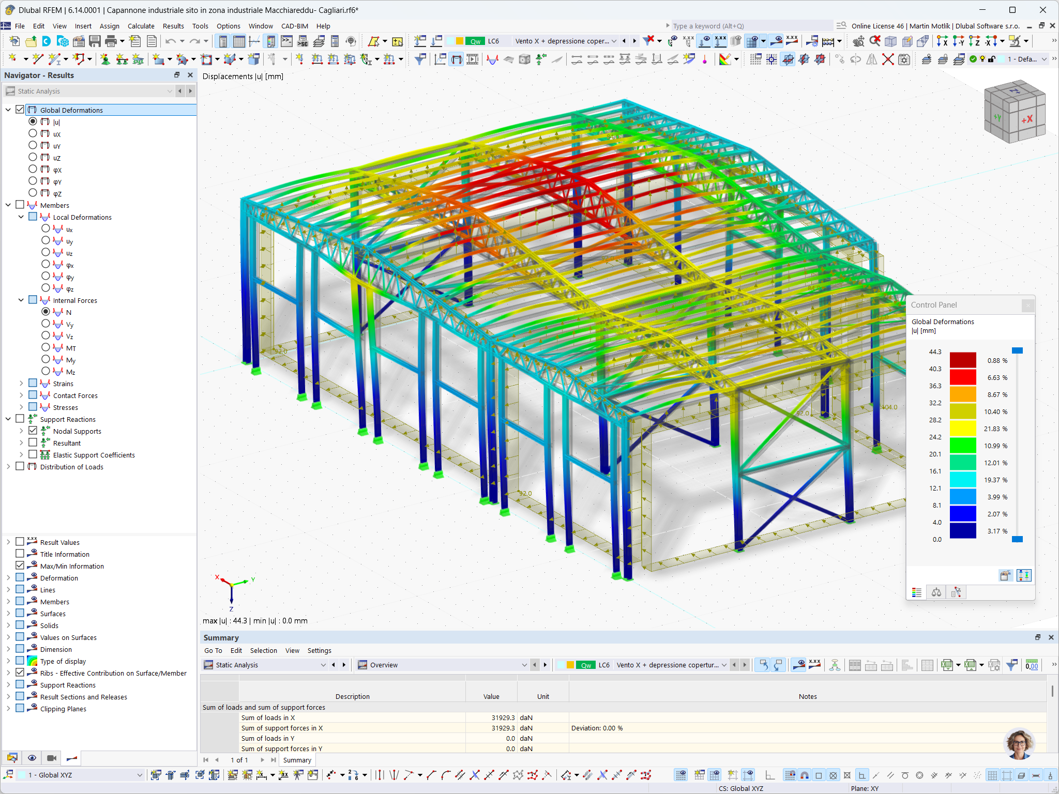Click the results animation film icon

pyautogui.click(x=472, y=59)
